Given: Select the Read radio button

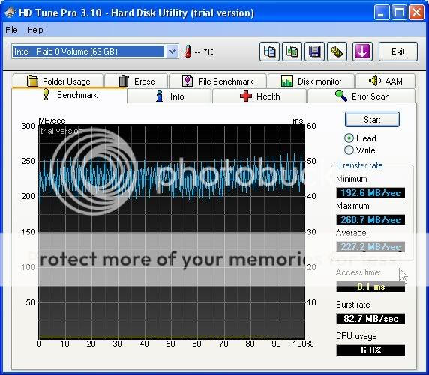Looking at the screenshot, I should [349, 138].
